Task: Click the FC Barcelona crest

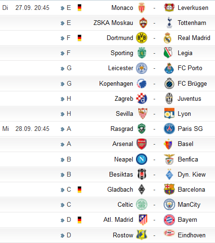Action: pos(169,189)
